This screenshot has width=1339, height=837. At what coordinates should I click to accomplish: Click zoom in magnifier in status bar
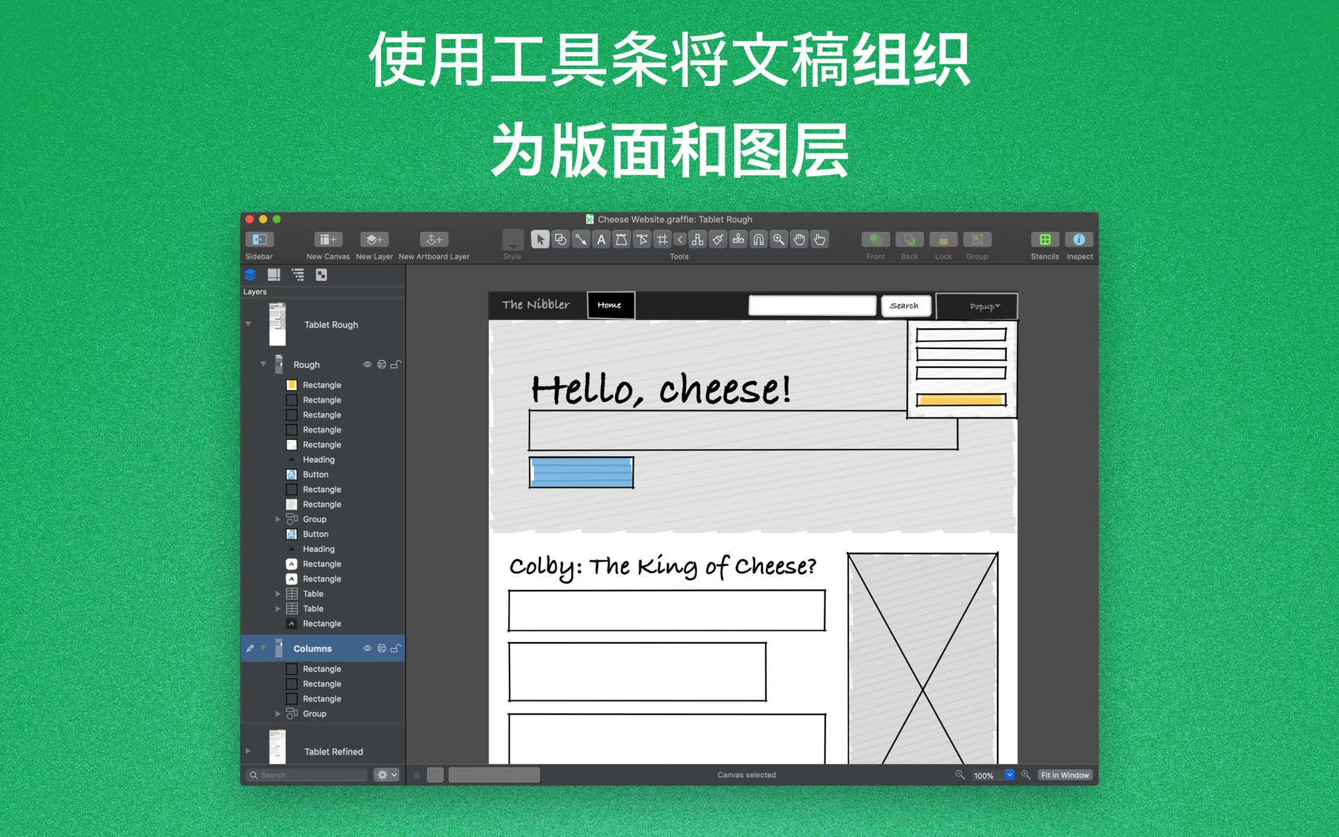click(1026, 775)
